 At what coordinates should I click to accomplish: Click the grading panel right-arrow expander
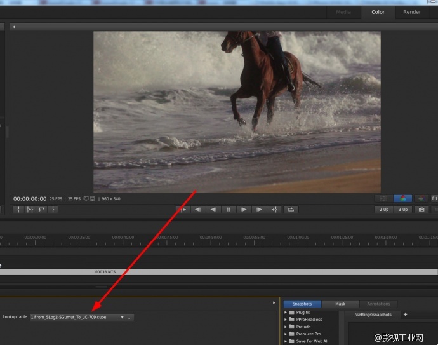(274, 303)
